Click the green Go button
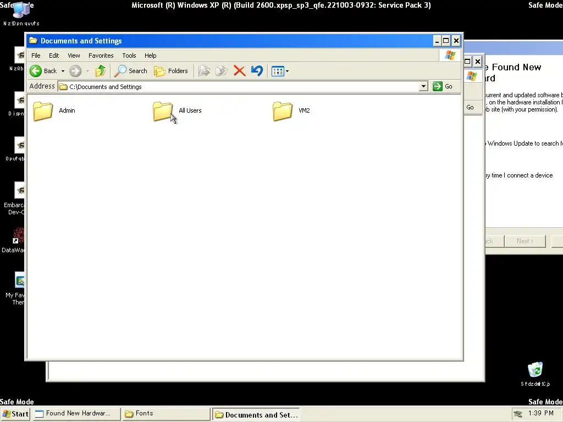This screenshot has height=422, width=563. pos(443,86)
